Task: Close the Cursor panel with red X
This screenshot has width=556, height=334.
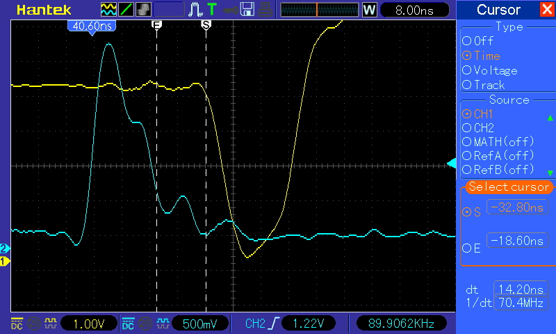Action: pyautogui.click(x=547, y=10)
